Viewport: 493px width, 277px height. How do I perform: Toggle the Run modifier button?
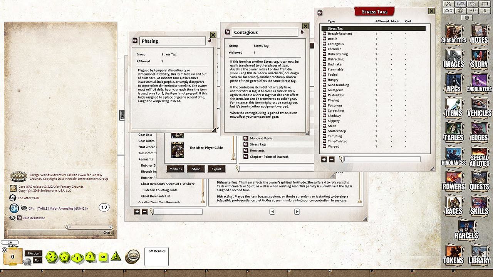[37, 260]
